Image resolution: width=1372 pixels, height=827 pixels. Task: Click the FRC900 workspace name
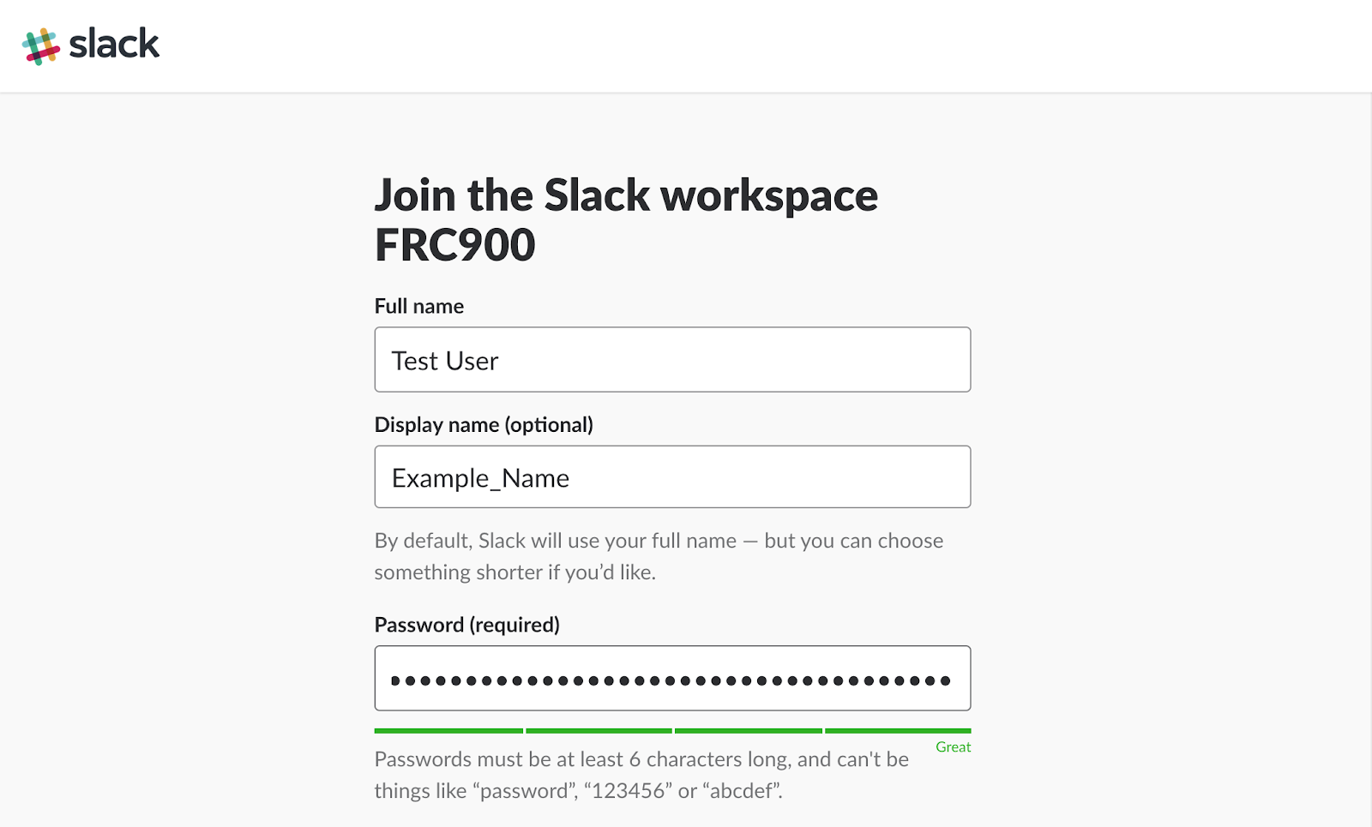[455, 246]
